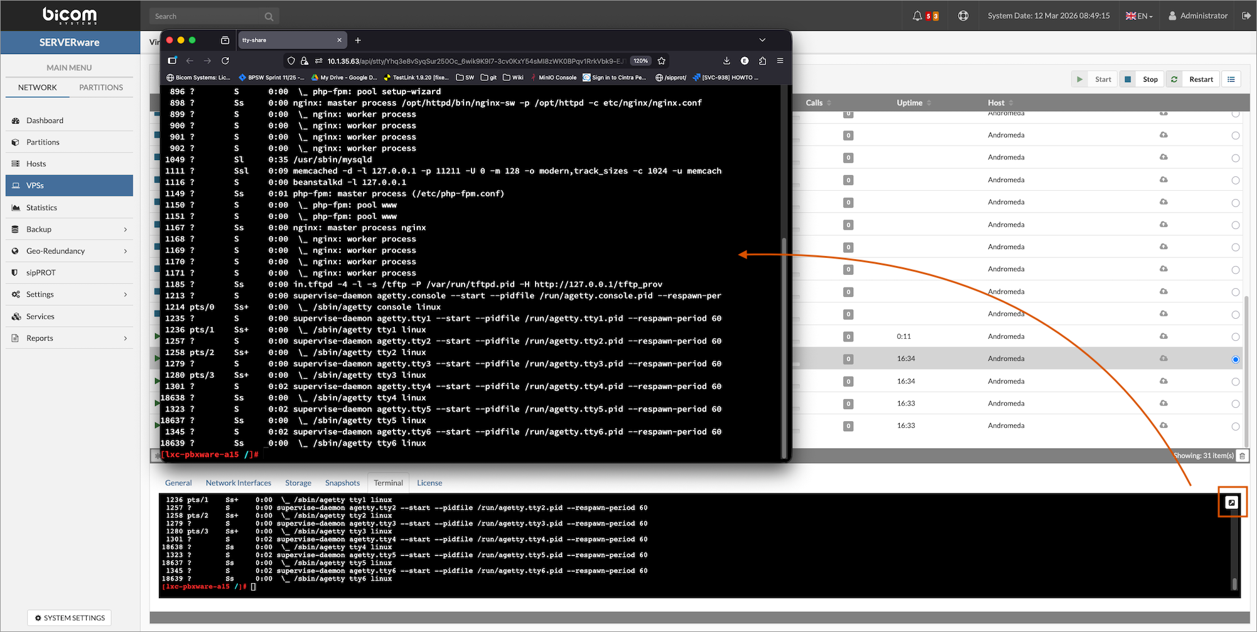Open the Administrator user menu

pos(1197,16)
